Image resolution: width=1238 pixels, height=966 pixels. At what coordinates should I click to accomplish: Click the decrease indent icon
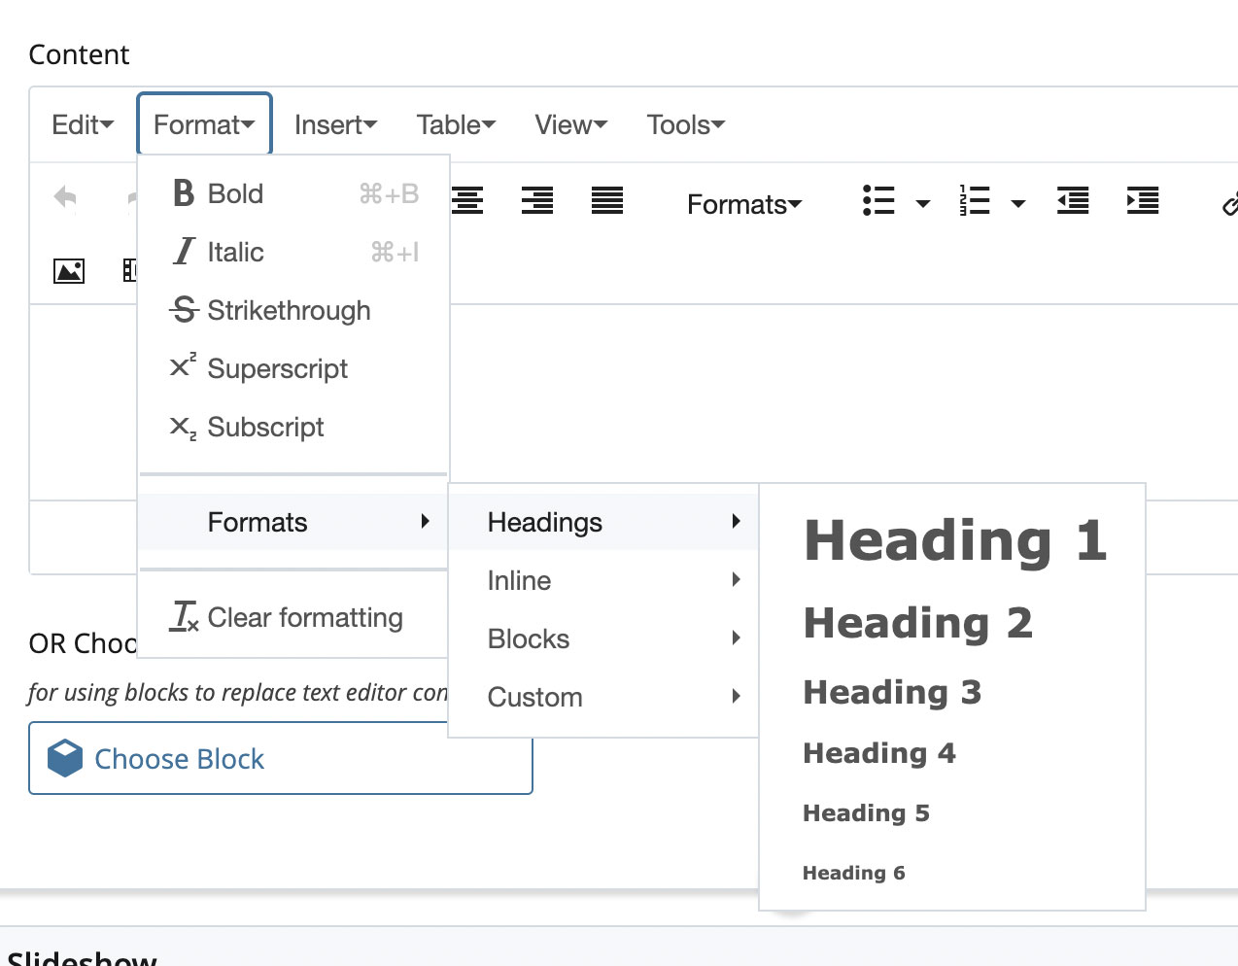1073,202
